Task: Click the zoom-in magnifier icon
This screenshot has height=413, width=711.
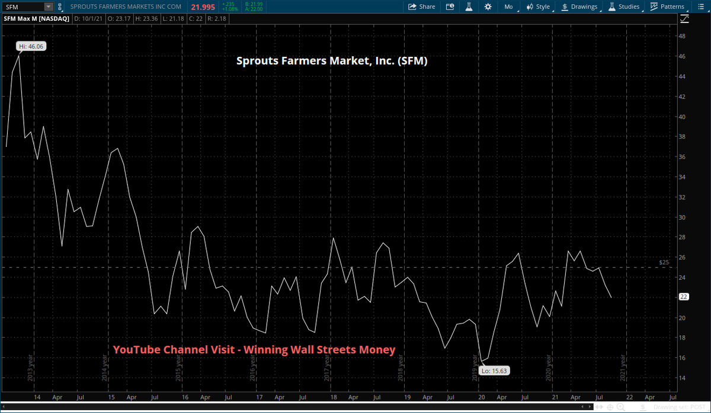Action: click(620, 408)
